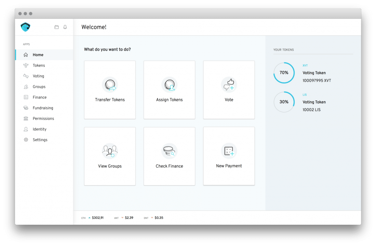Click Voting Token name under LIS
This screenshot has height=246, width=376.
314,102
